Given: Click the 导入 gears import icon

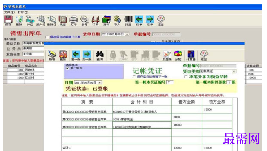Looking at the screenshot, I should point(117,21).
